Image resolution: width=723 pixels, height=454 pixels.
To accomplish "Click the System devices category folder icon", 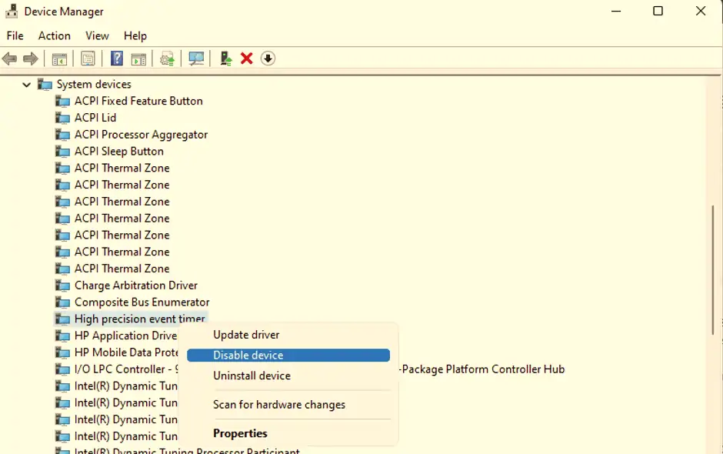I will (45, 85).
